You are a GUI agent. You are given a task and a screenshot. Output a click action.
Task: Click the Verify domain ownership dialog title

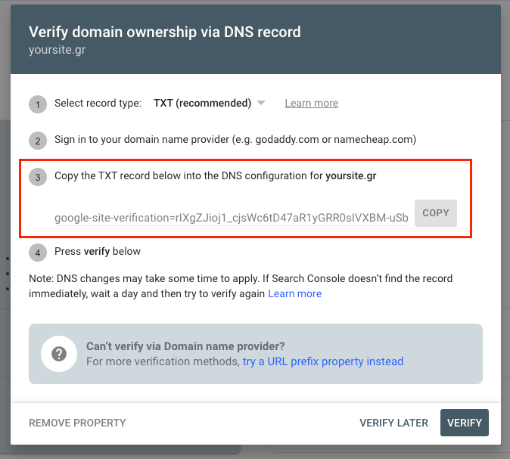tap(164, 32)
